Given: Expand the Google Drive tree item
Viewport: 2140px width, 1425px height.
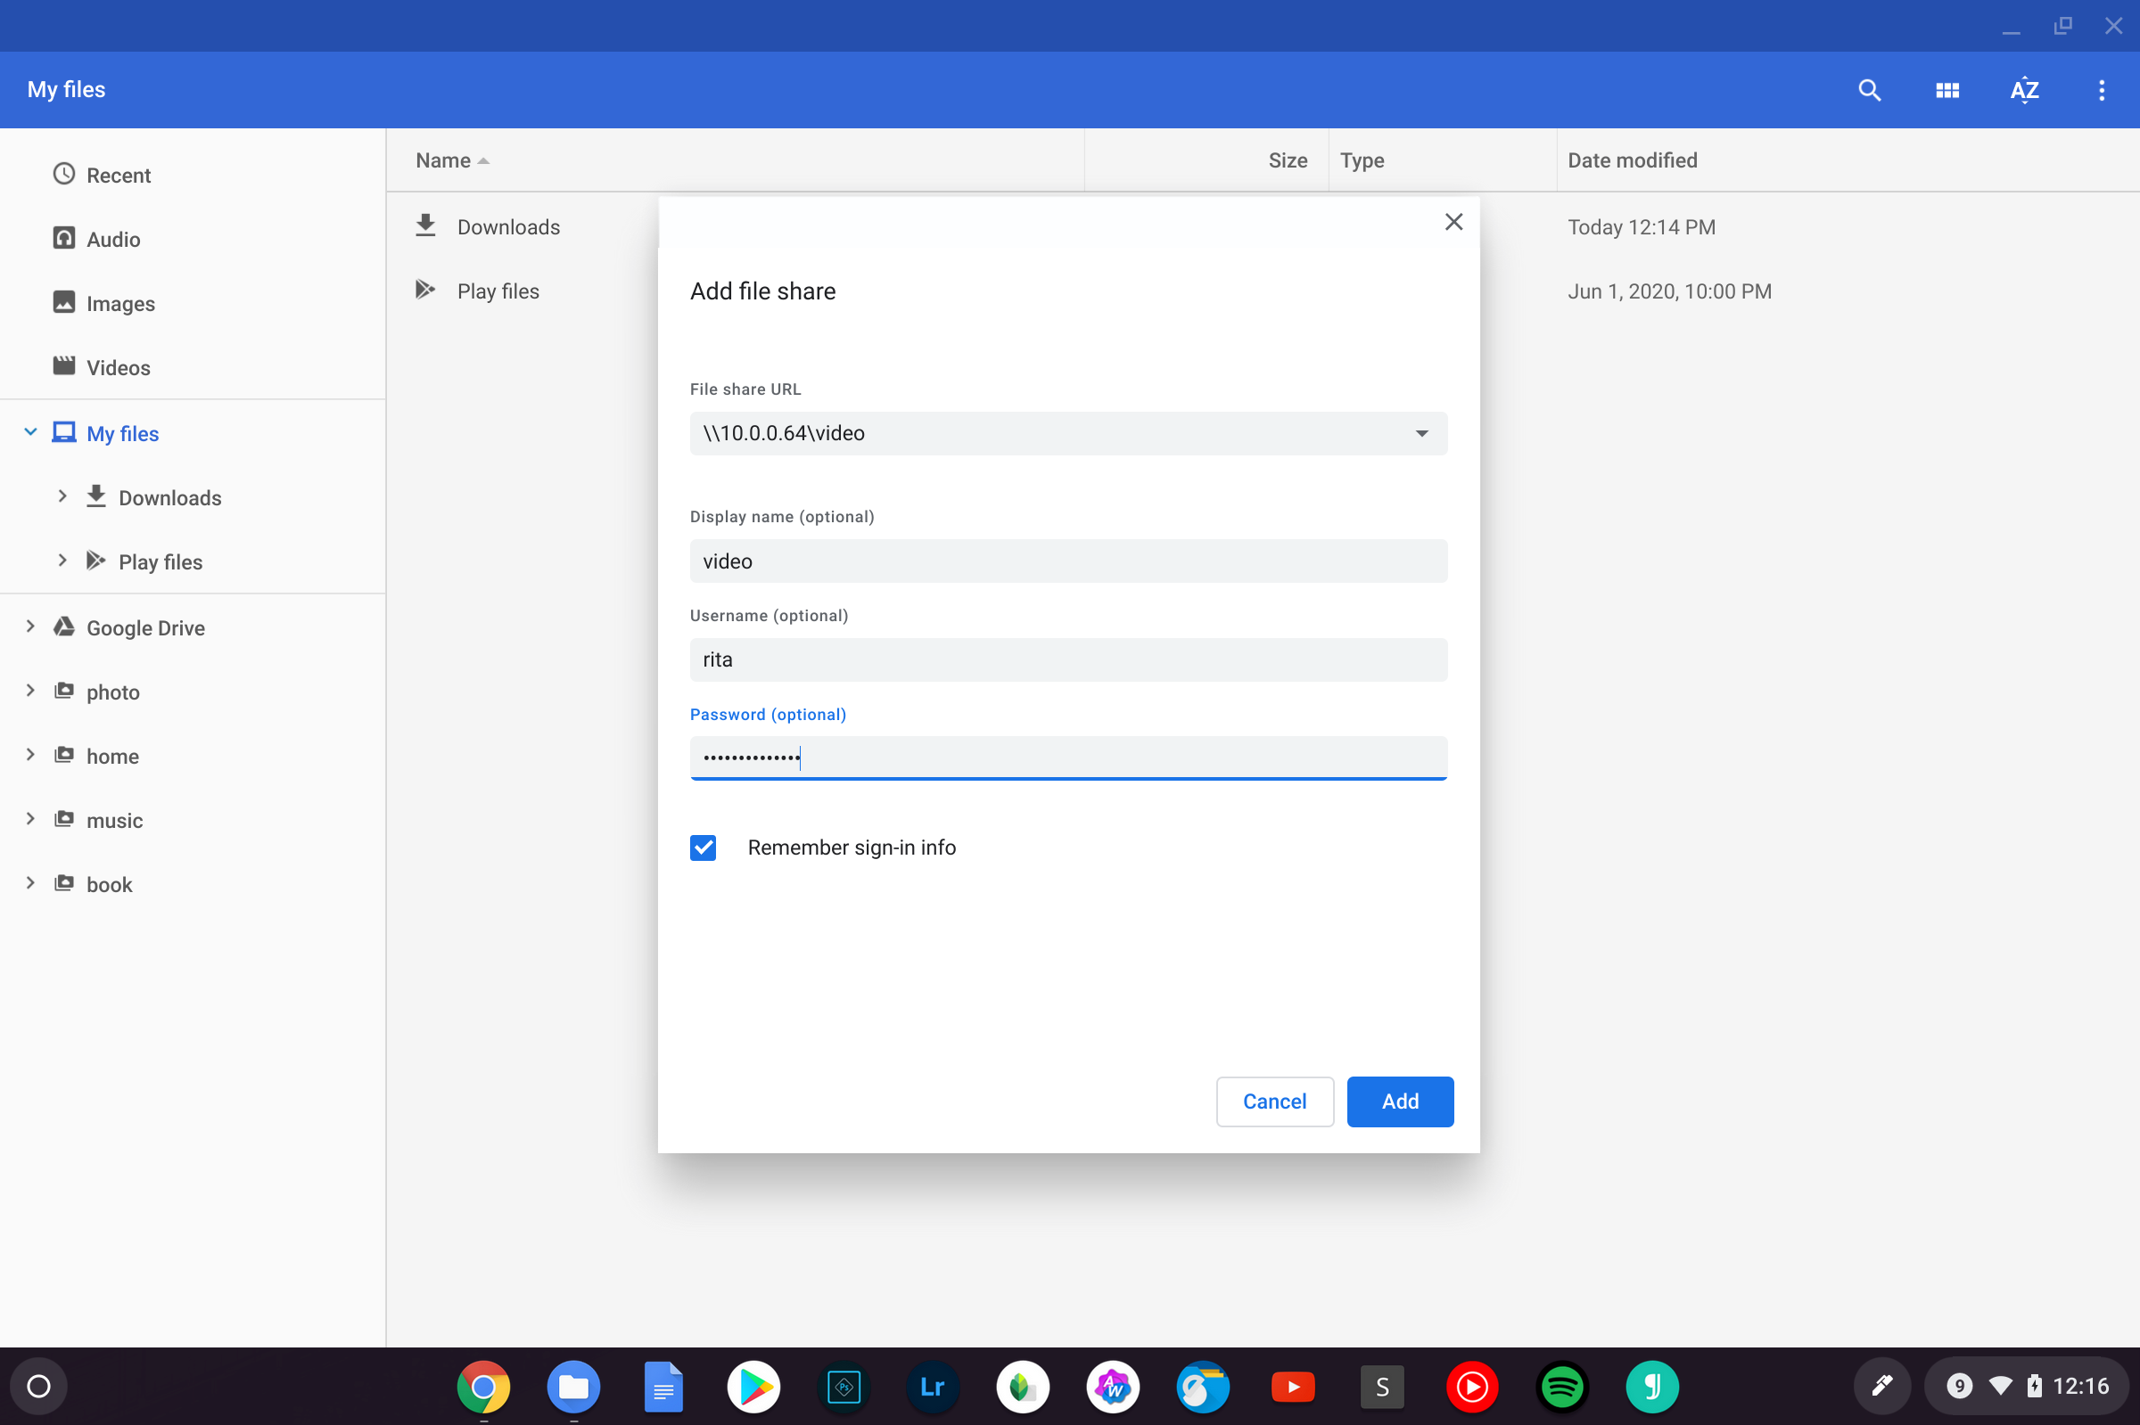Looking at the screenshot, I should pyautogui.click(x=30, y=627).
